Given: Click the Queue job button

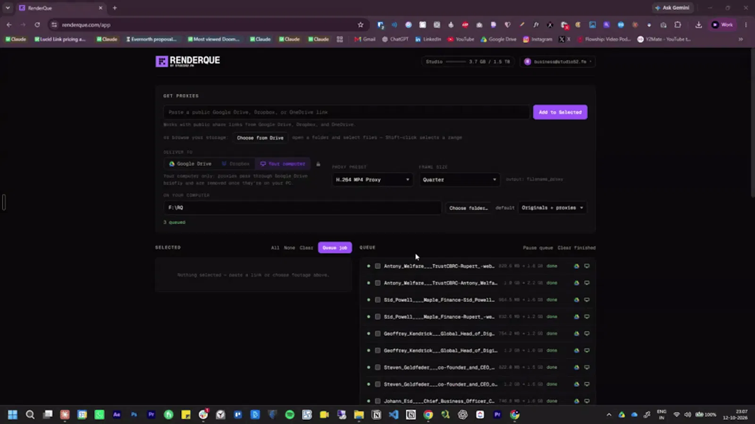Looking at the screenshot, I should [x=335, y=248].
